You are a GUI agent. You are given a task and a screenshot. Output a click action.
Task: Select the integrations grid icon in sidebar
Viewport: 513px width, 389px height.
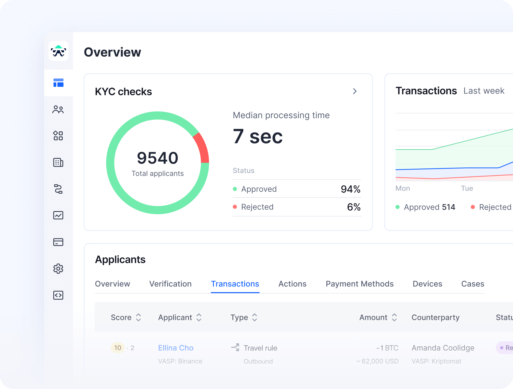coord(58,136)
